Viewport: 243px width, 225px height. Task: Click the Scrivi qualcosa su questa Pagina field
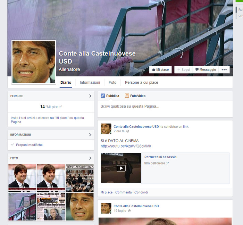(x=165, y=109)
